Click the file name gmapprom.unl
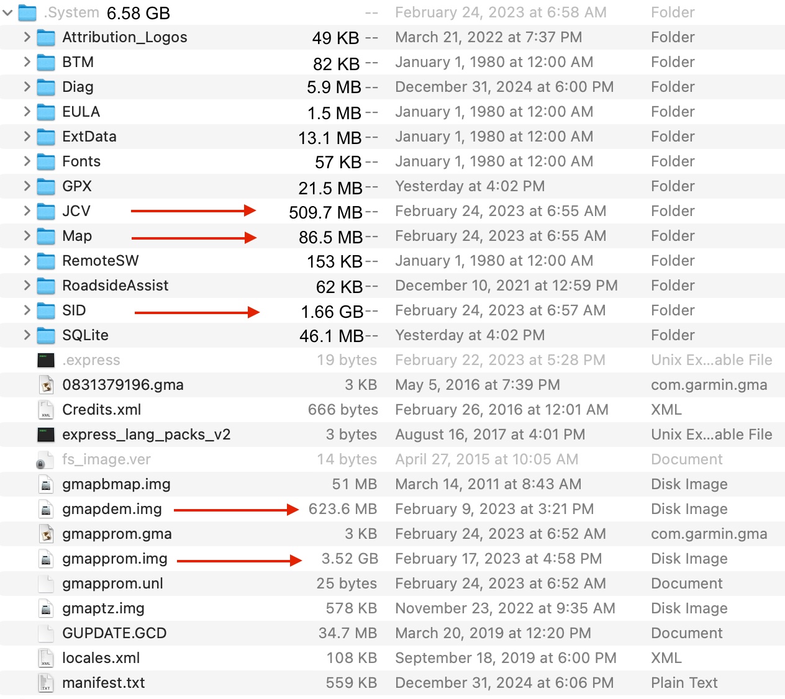The height and width of the screenshot is (699, 785). [112, 584]
